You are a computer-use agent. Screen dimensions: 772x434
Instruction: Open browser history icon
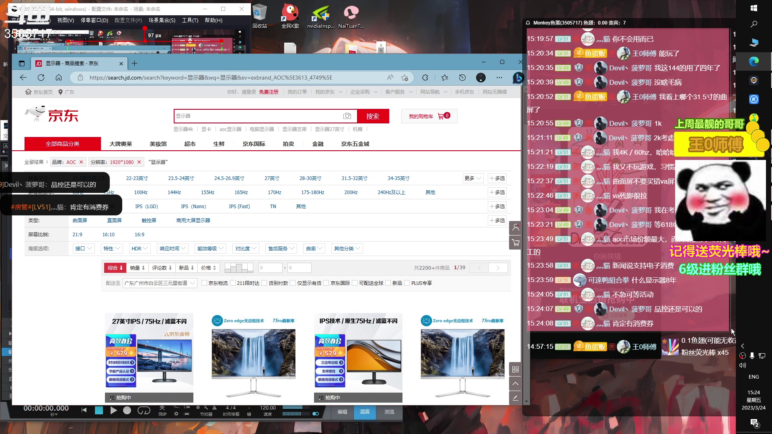[462, 78]
